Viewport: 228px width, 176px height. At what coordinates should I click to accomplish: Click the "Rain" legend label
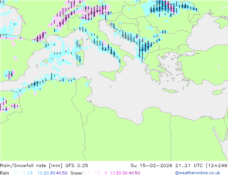[5, 173]
